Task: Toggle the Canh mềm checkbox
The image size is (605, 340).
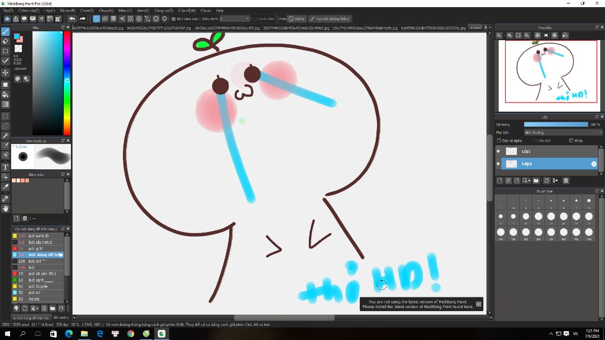Action: 255,18
